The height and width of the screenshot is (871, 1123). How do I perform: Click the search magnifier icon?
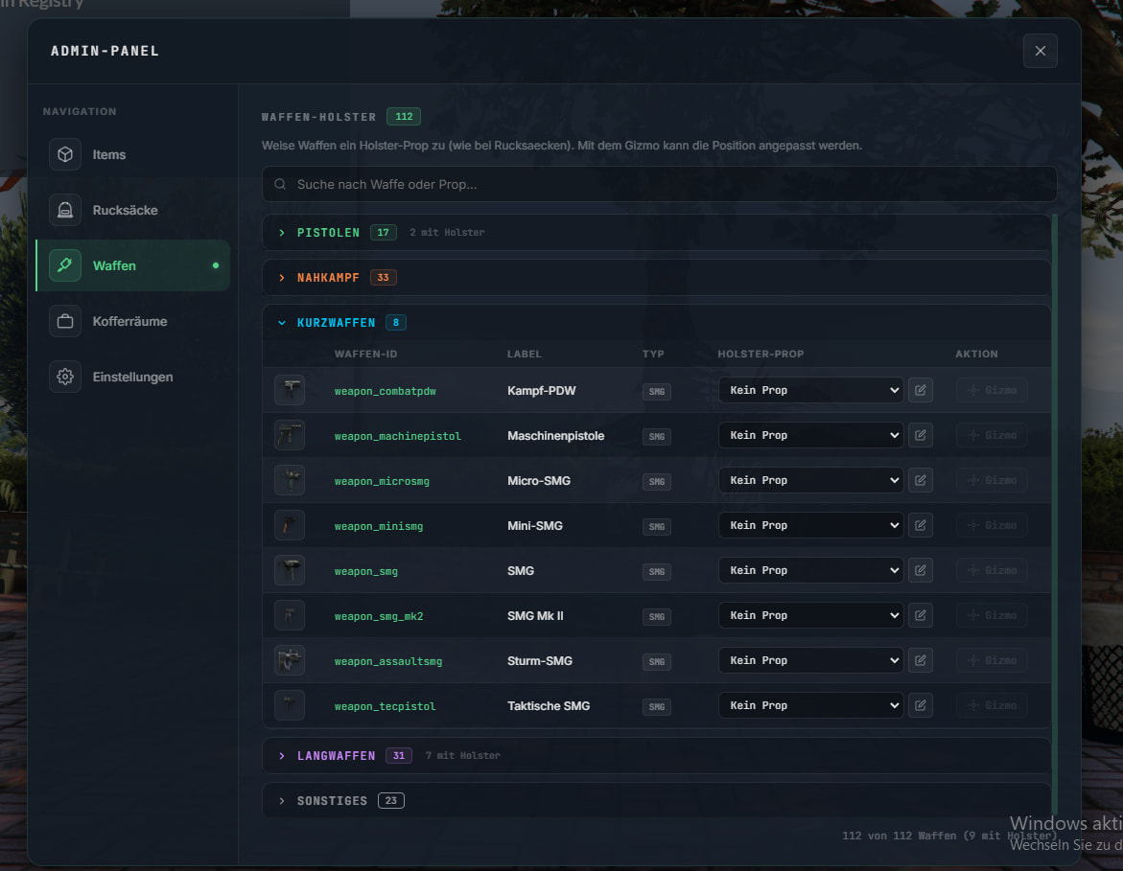tap(280, 185)
